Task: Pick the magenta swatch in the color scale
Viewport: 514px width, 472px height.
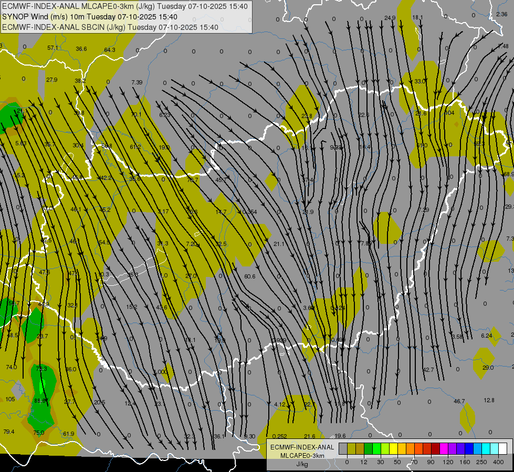Action: point(444,448)
